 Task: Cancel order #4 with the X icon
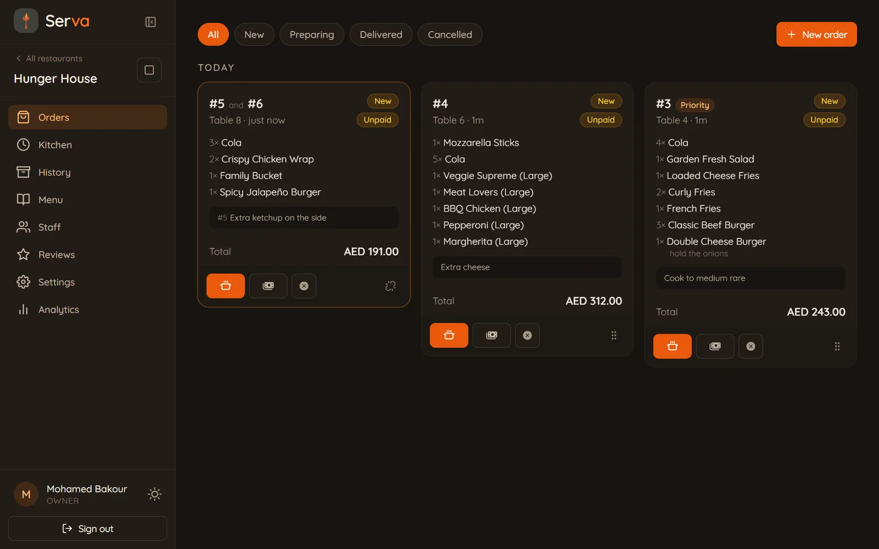pyautogui.click(x=527, y=335)
